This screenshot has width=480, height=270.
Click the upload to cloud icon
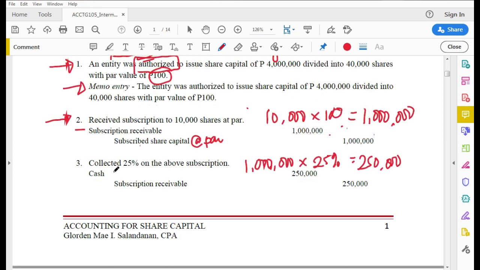[47, 30]
